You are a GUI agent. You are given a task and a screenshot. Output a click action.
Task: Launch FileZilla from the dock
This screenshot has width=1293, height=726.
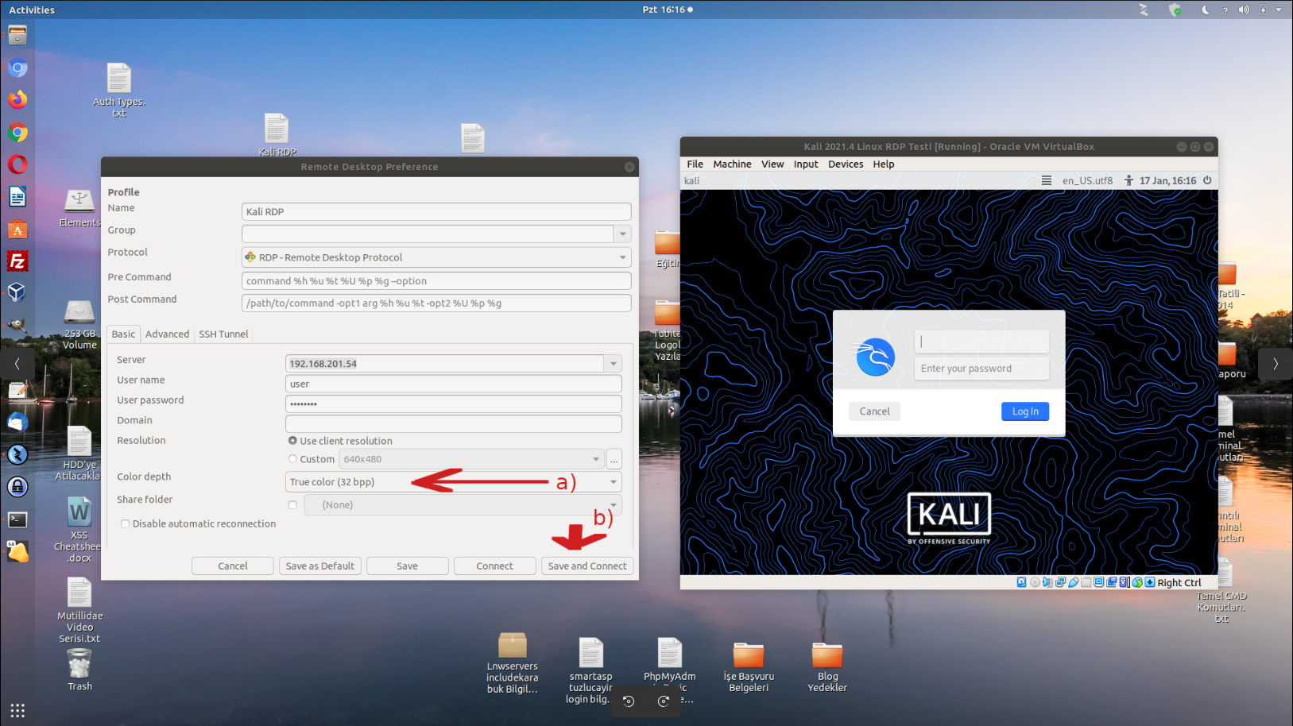pos(17,261)
